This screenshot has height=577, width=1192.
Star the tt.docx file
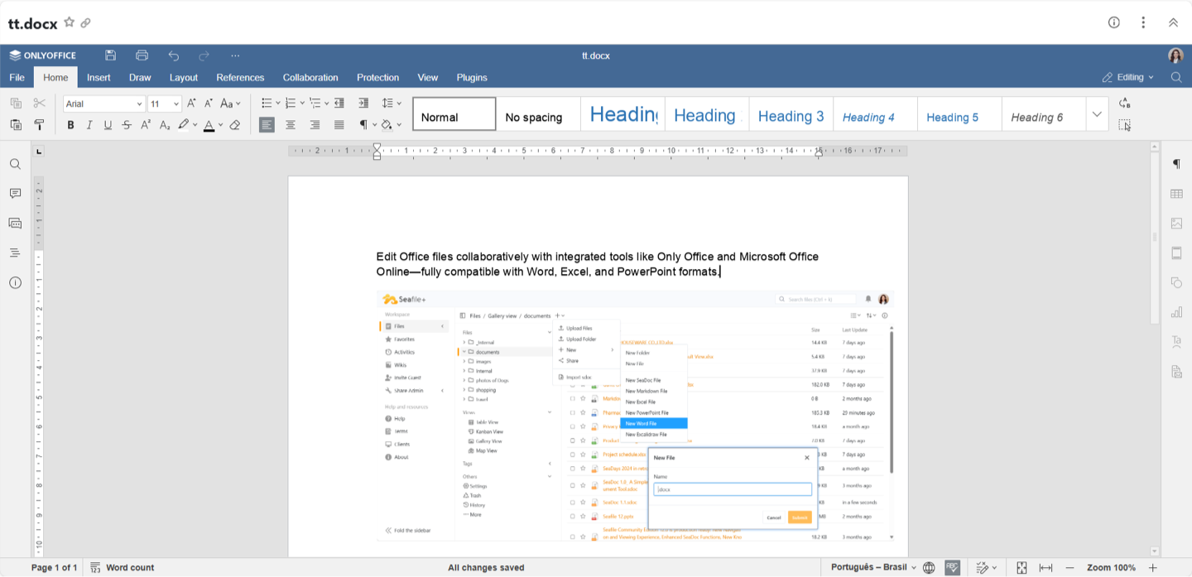(70, 22)
